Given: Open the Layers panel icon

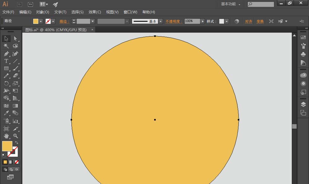Looking at the screenshot, I should point(303,104).
